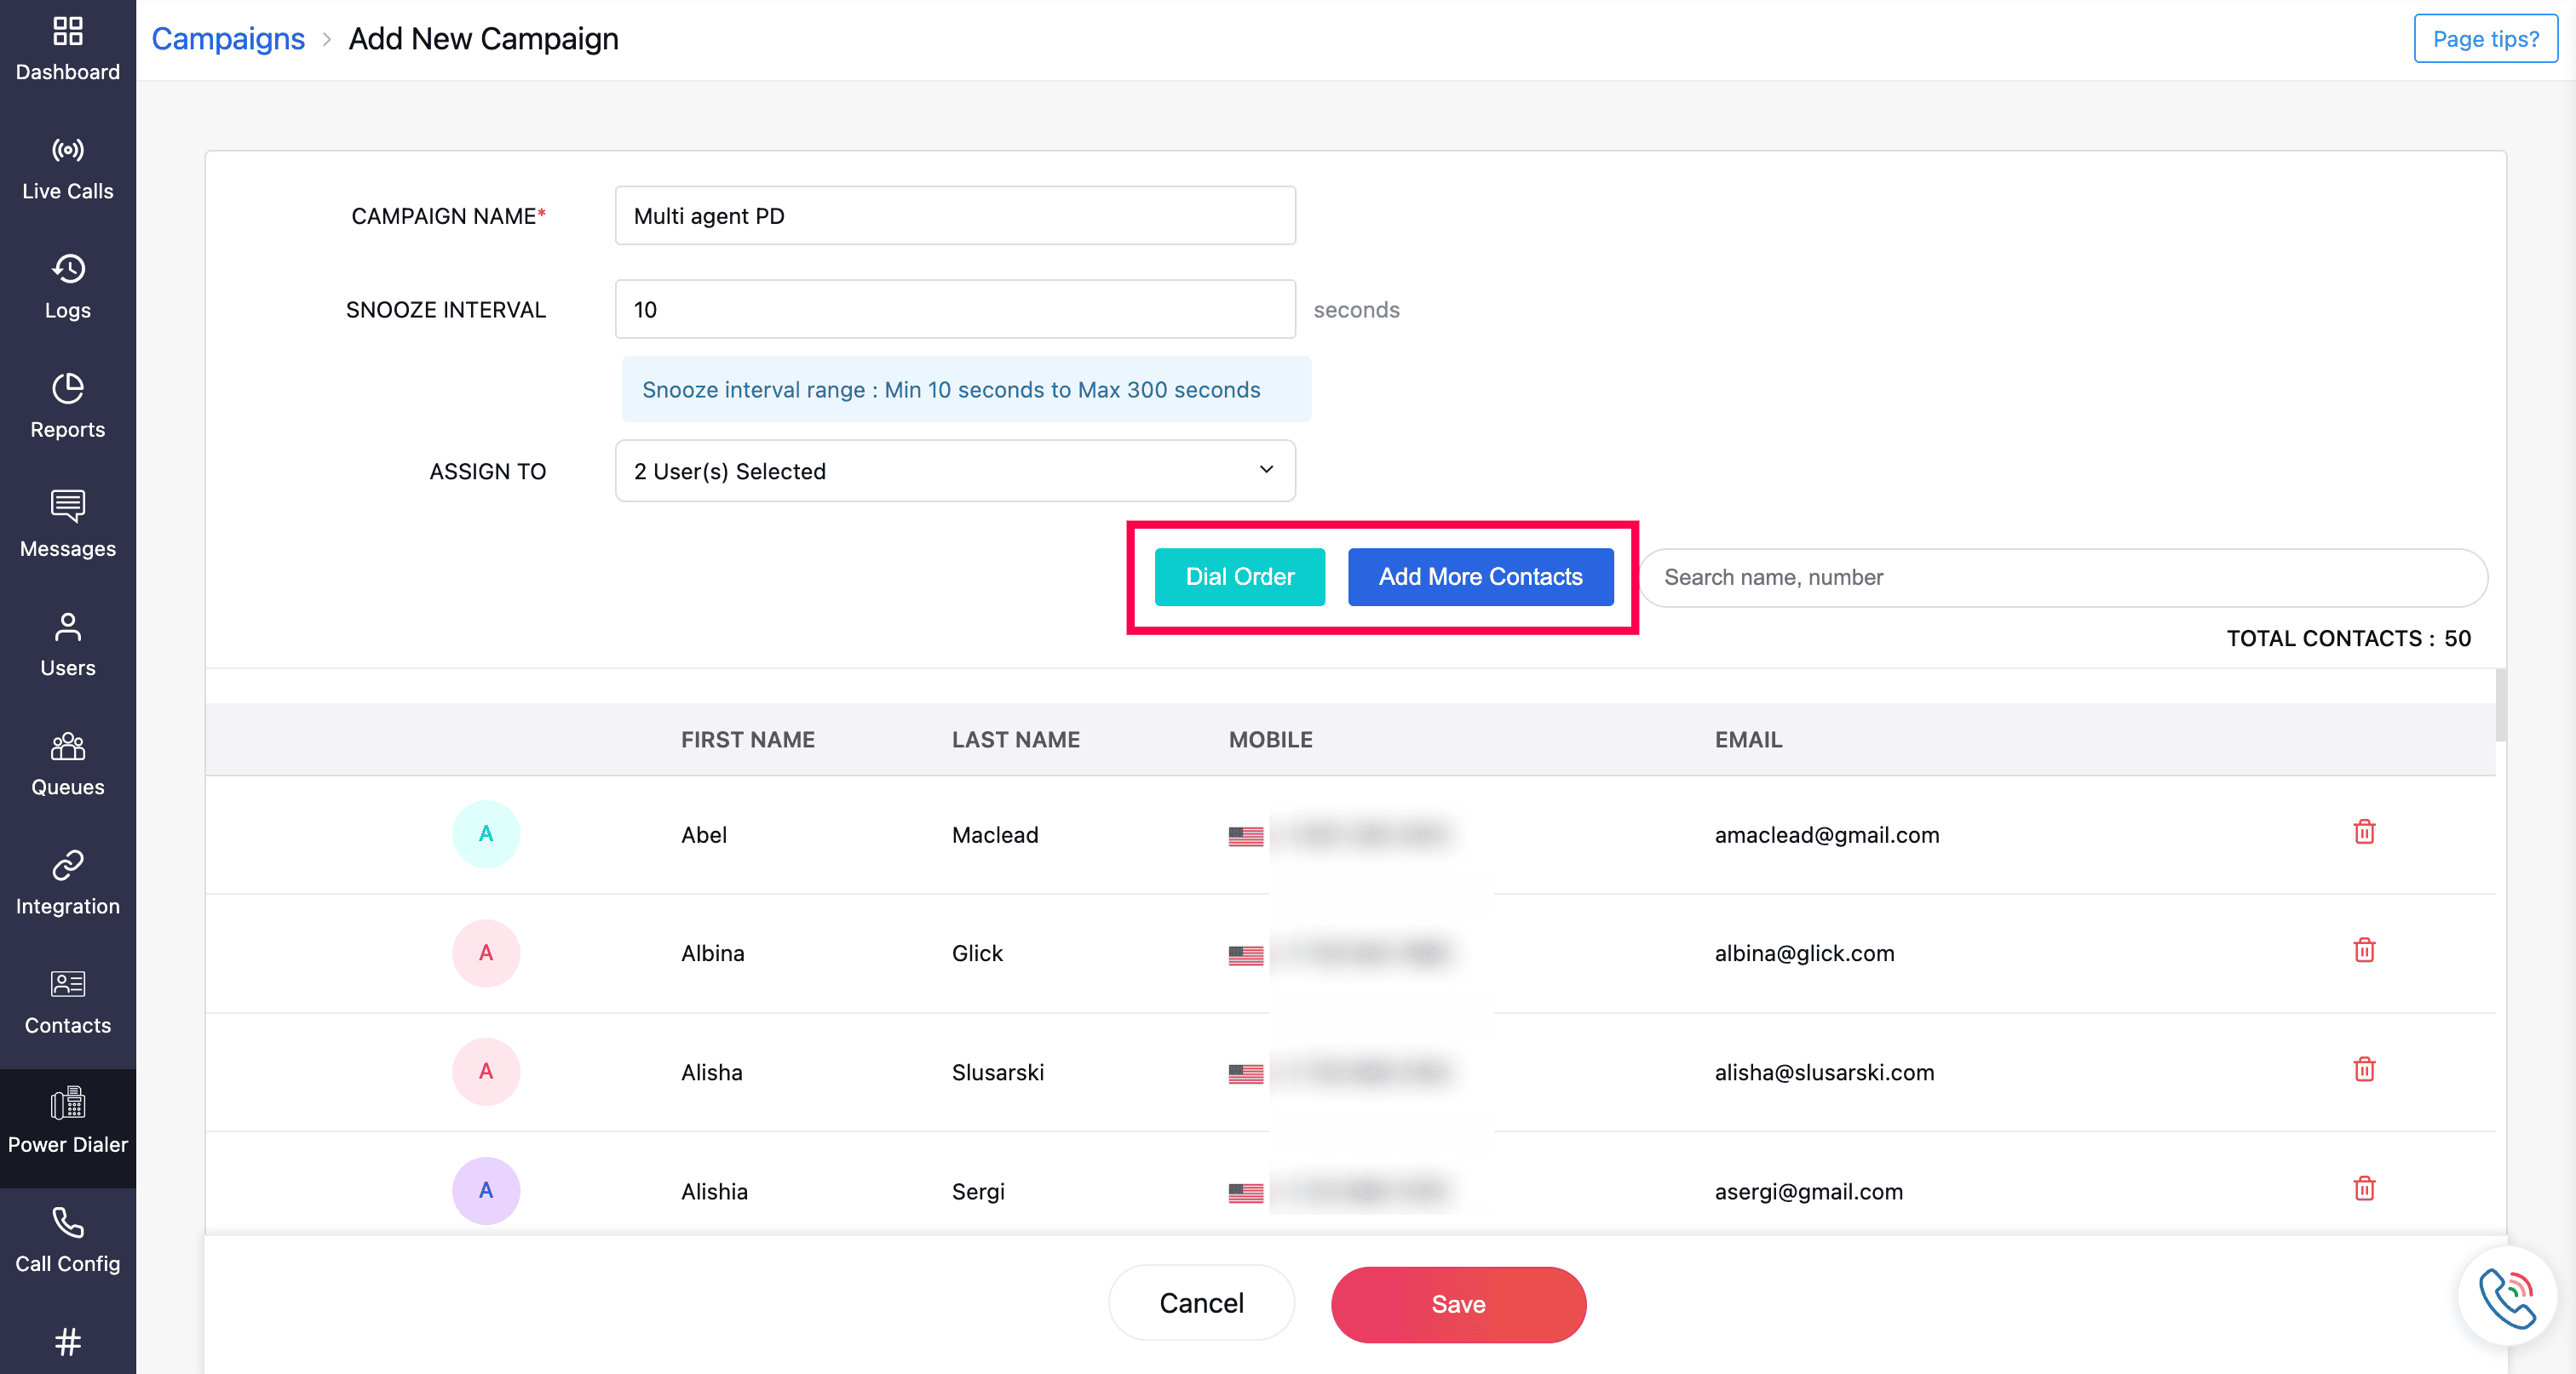This screenshot has height=1374, width=2576.
Task: Open the Messages menu item
Action: click(x=68, y=525)
